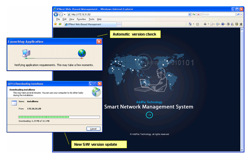This screenshot has height=159, width=251.
Task: Click the Favorites Center star icon
Action: (56, 24)
